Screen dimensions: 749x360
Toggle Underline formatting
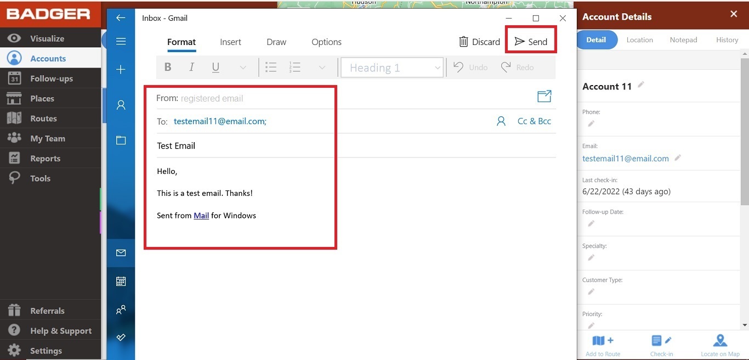[215, 67]
